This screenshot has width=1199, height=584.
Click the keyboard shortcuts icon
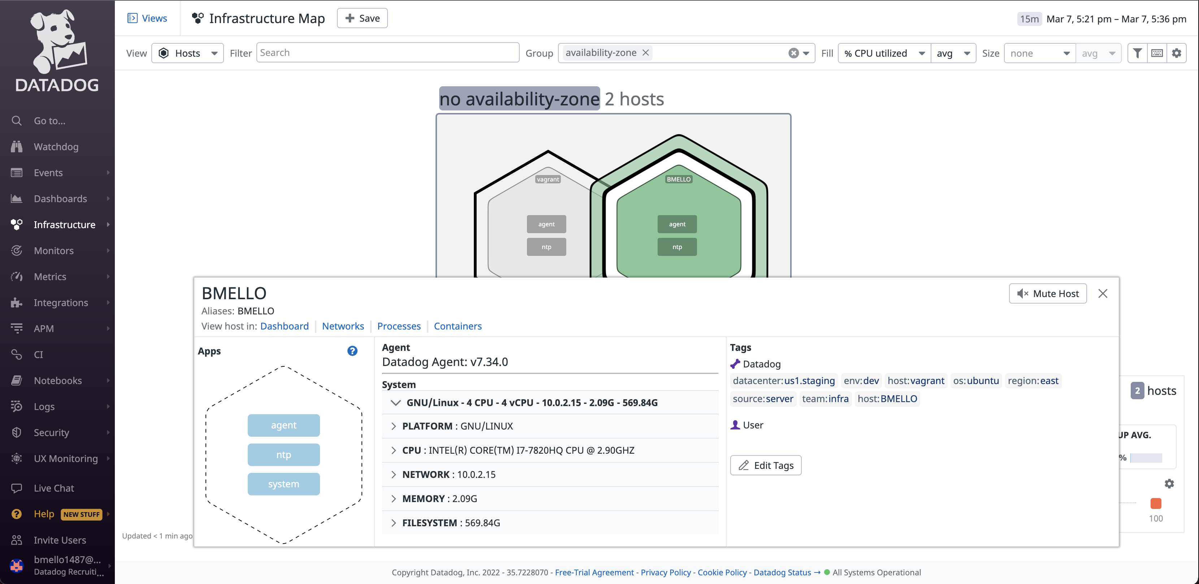tap(1157, 53)
